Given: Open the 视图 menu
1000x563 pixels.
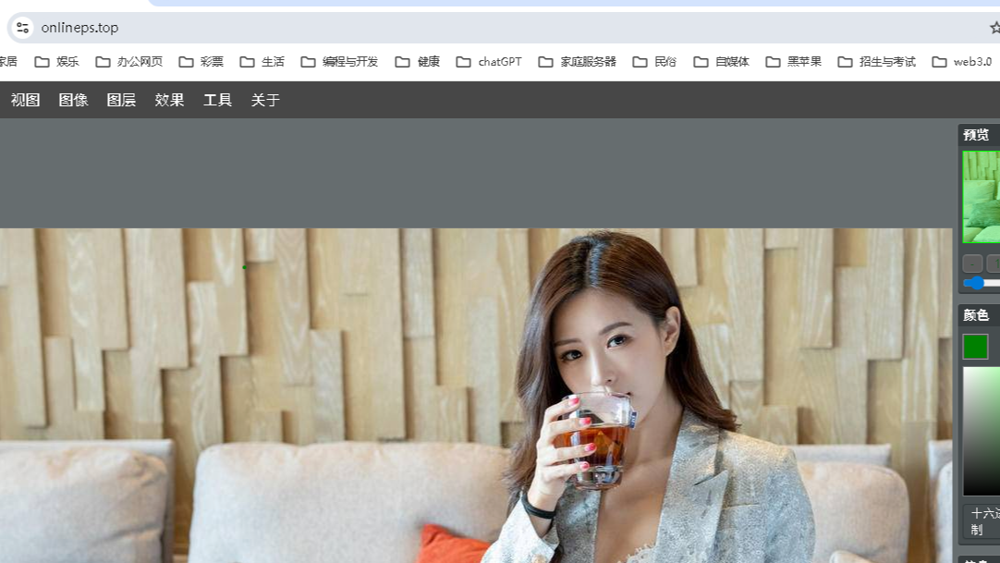Looking at the screenshot, I should [25, 100].
